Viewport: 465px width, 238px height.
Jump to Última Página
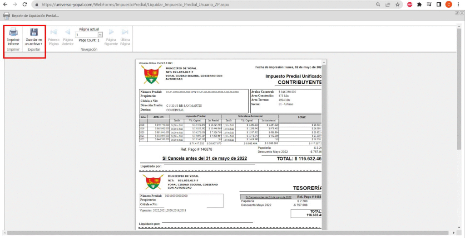125,37
